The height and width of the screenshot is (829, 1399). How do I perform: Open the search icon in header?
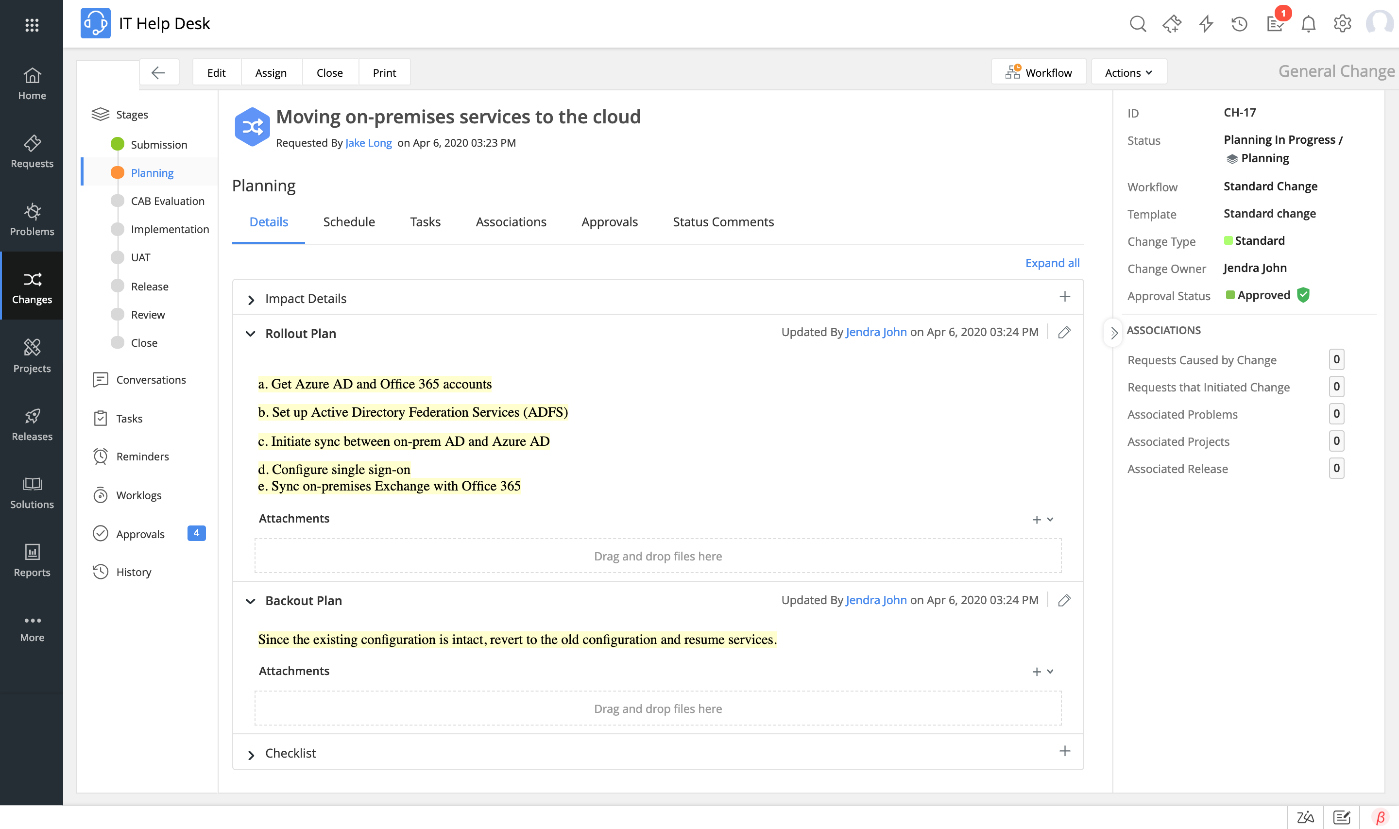click(1138, 24)
